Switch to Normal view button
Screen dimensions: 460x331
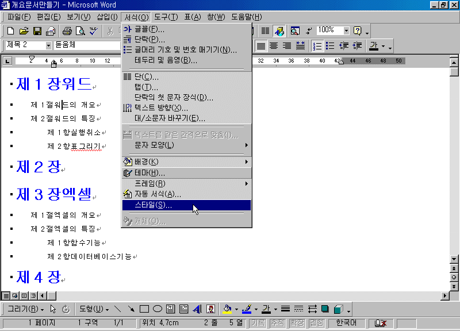[6, 295]
